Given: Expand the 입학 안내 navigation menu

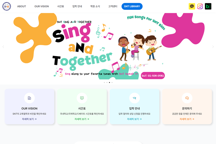Looking at the screenshot, I should pyautogui.click(x=77, y=6).
